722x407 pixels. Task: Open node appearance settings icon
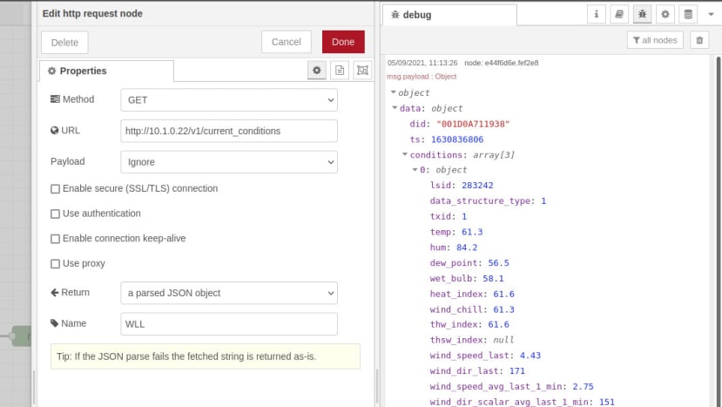(x=363, y=70)
